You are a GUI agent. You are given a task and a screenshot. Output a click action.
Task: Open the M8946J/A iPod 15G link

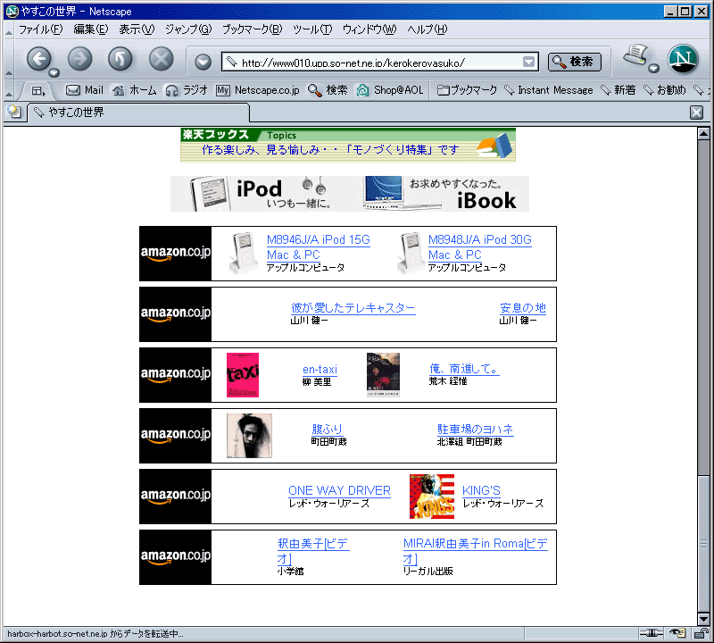pyautogui.click(x=319, y=247)
